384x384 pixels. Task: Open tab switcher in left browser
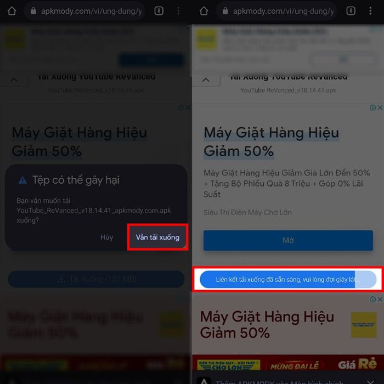pos(159,11)
